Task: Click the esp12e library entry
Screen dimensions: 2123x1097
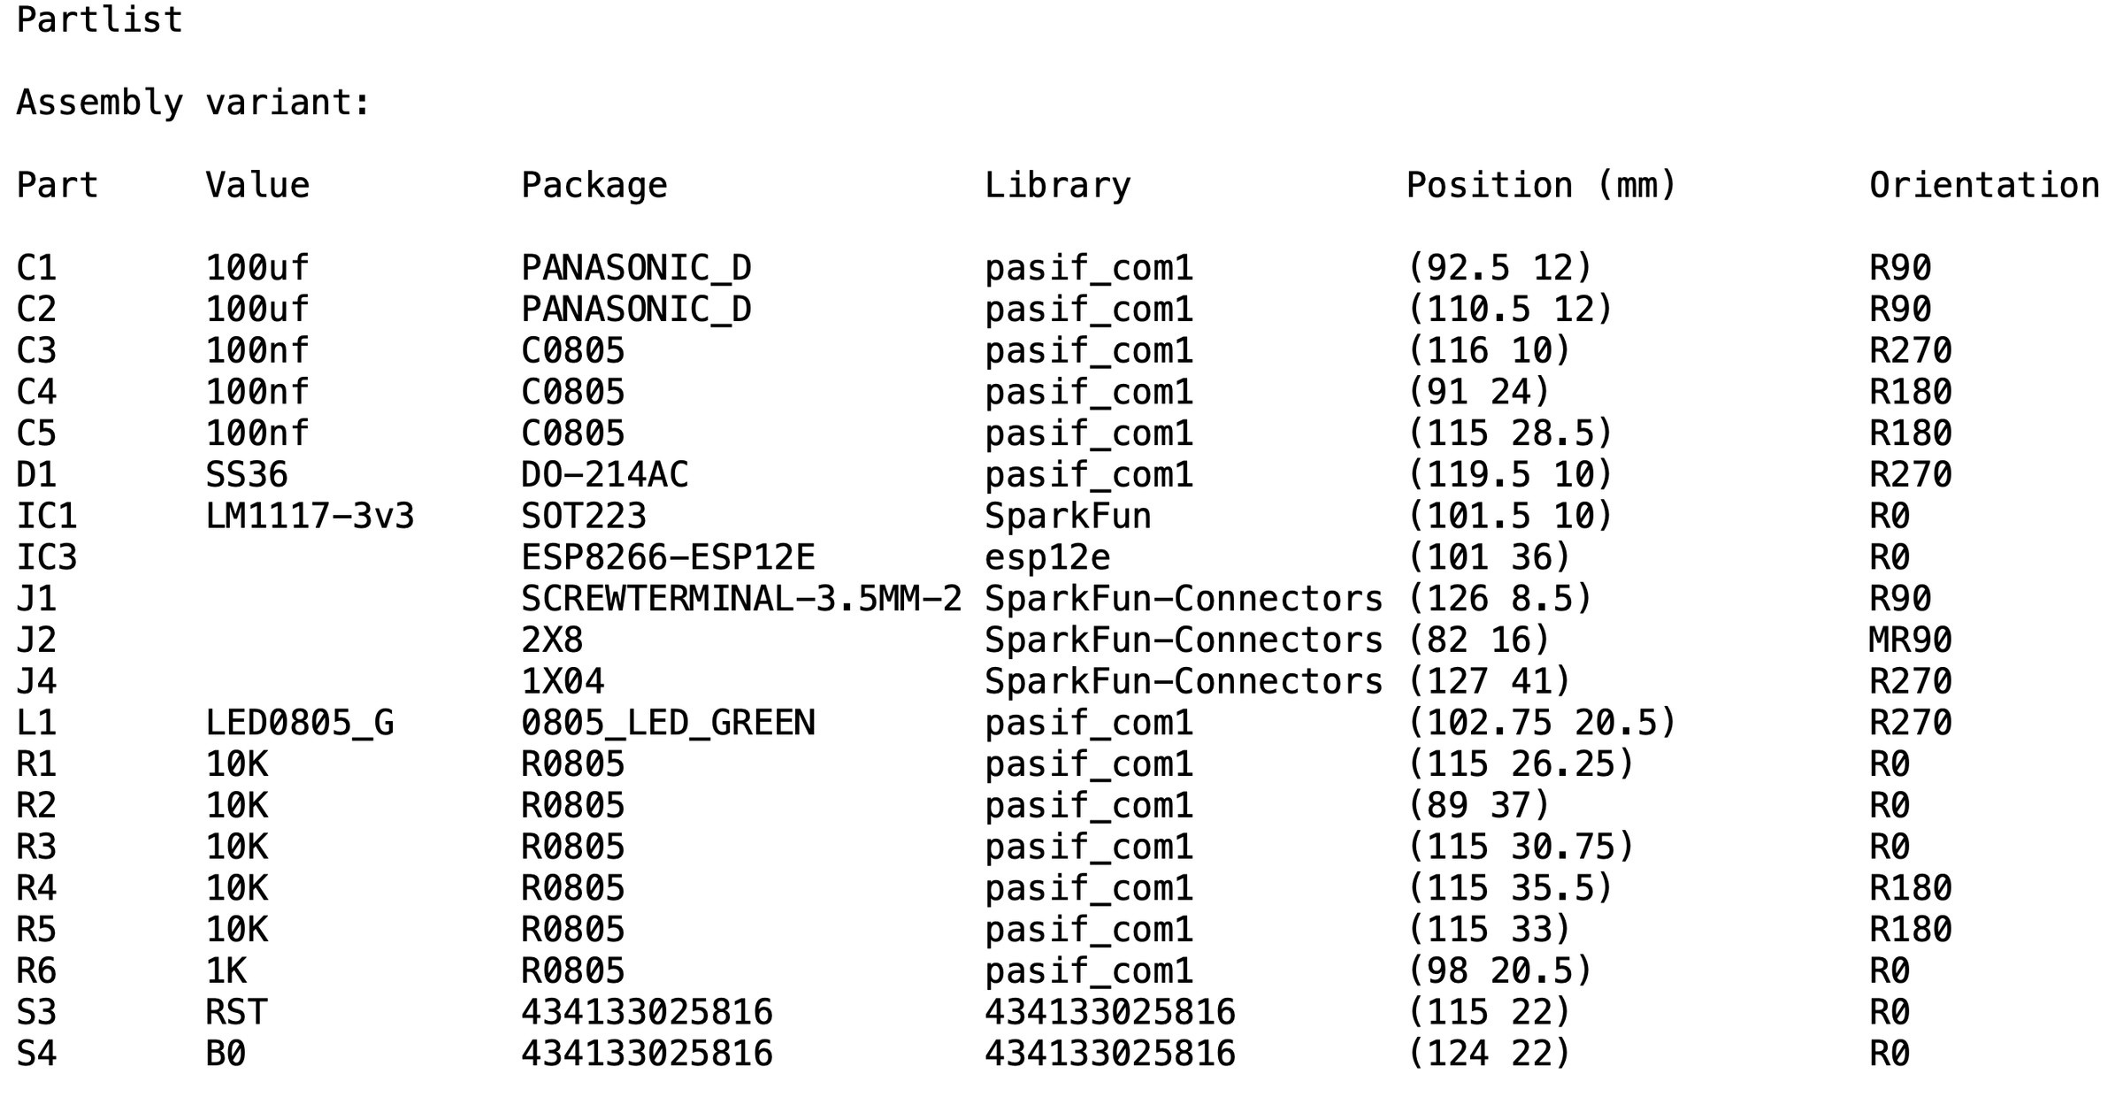Action: 1047,558
